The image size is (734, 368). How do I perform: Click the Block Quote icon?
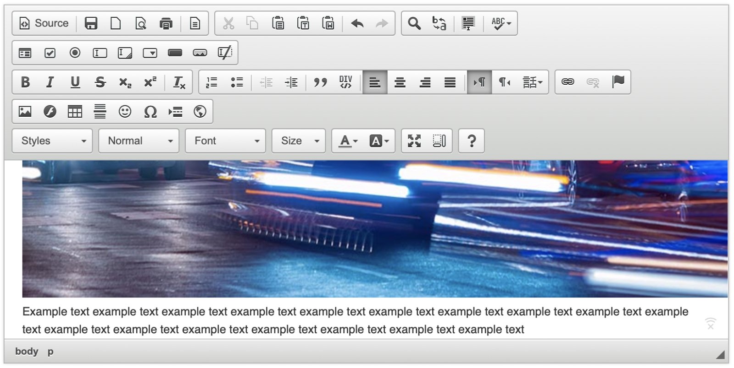tap(320, 82)
